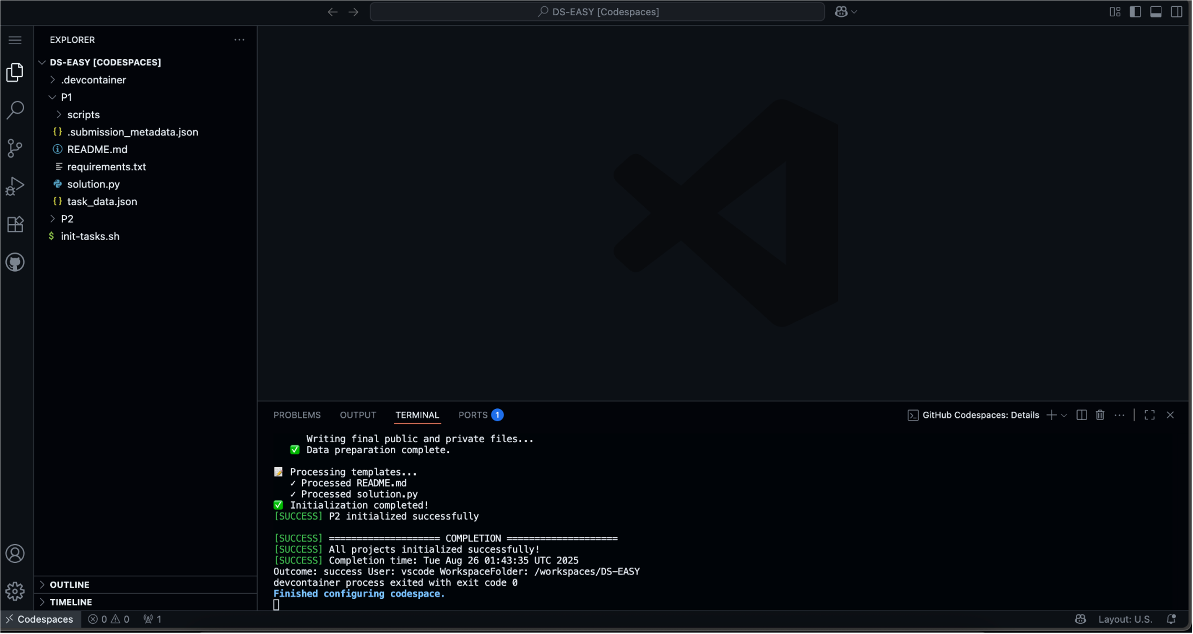Open the Source Control view icon

coord(15,148)
